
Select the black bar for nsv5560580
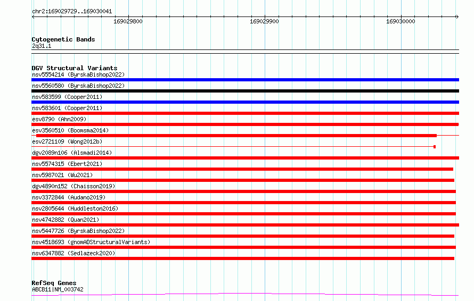245,91
